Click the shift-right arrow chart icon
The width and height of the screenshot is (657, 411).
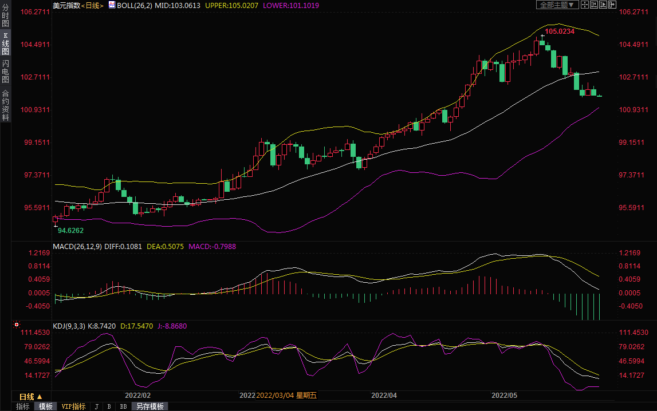point(612,5)
